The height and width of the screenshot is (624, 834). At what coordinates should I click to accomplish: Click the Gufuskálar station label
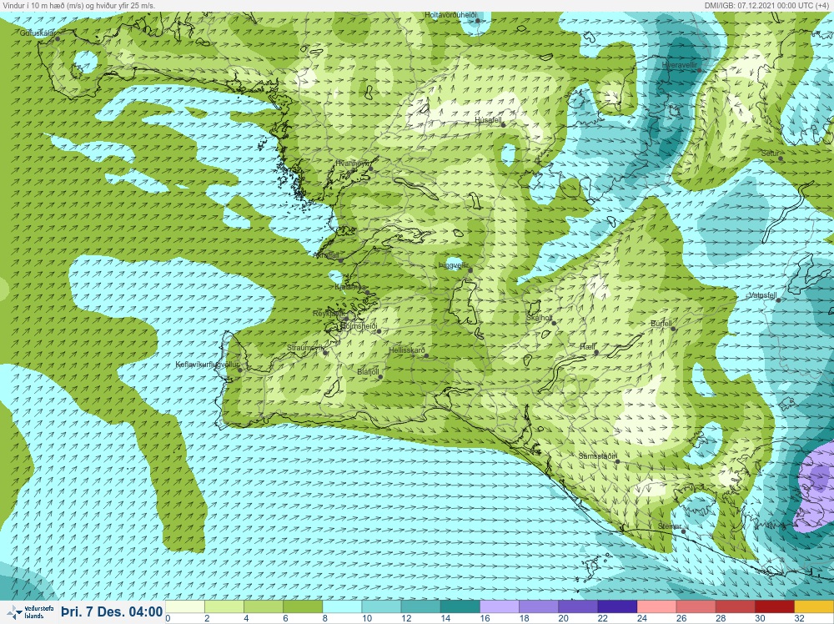click(38, 33)
